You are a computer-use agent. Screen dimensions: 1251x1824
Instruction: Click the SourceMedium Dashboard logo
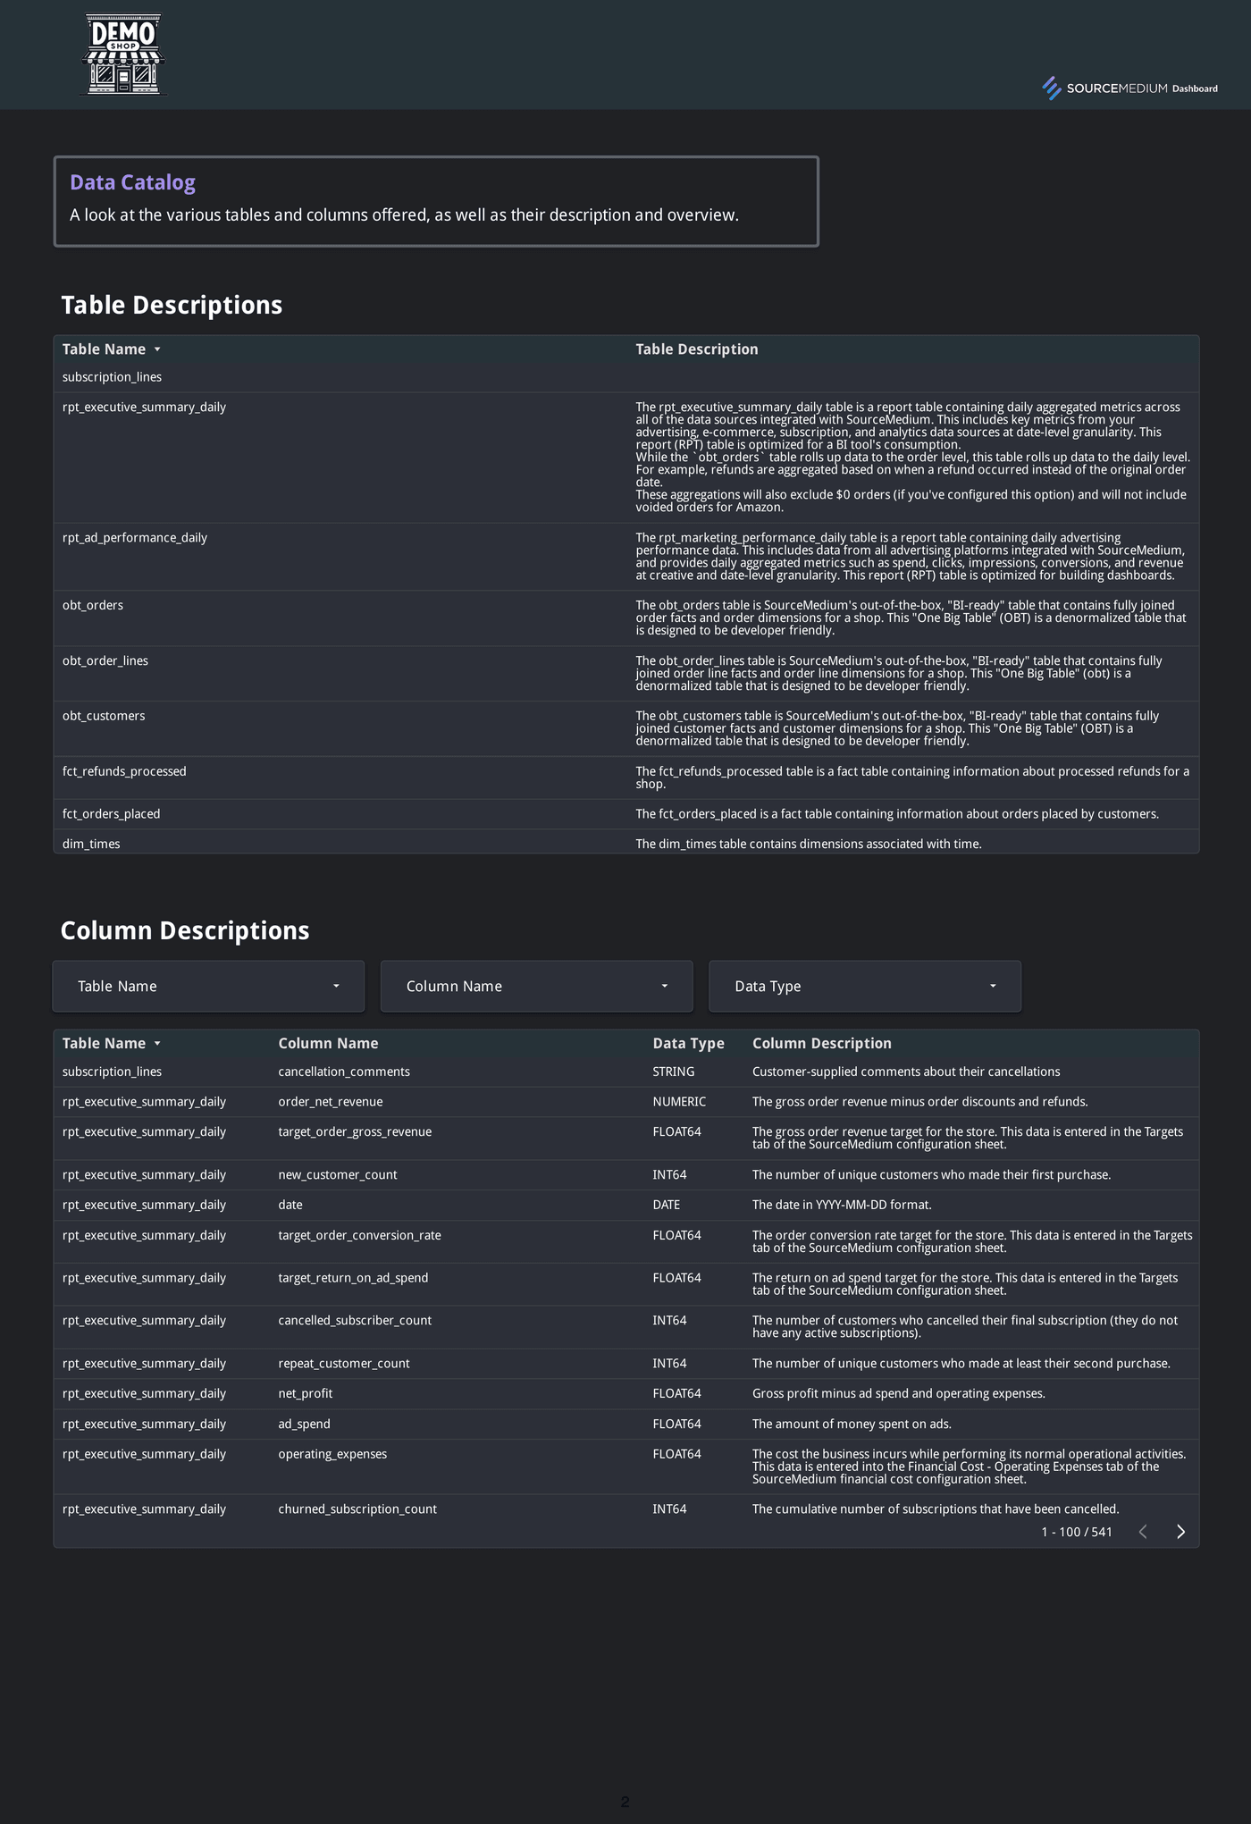pyautogui.click(x=1129, y=88)
